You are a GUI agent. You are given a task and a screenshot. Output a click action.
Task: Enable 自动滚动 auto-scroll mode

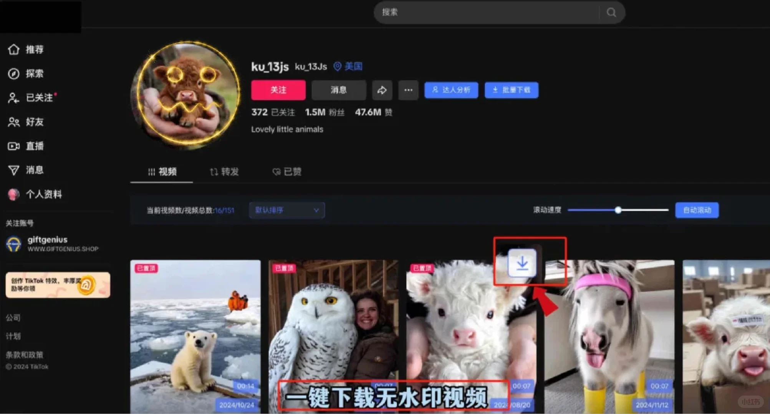[697, 210]
